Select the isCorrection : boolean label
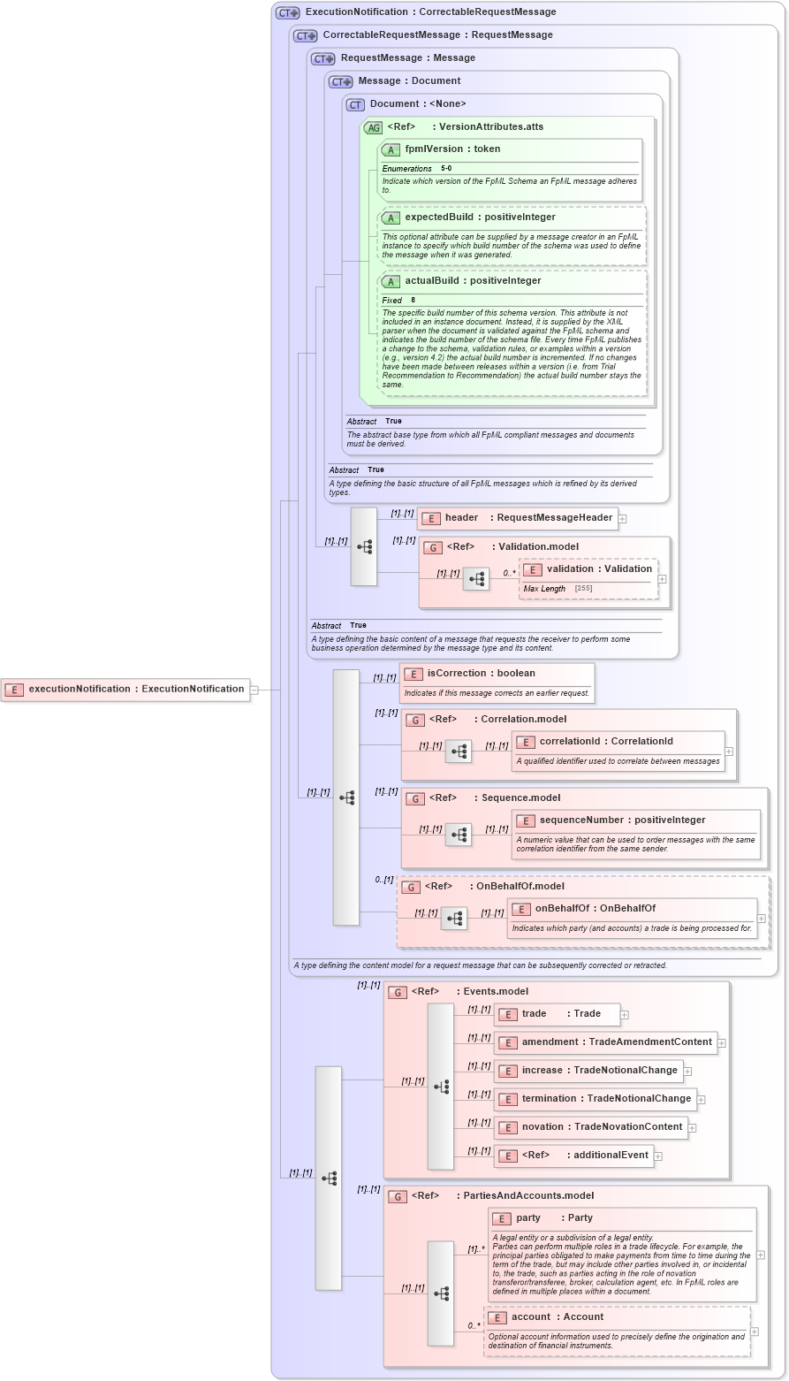789x1381 pixels. click(482, 674)
